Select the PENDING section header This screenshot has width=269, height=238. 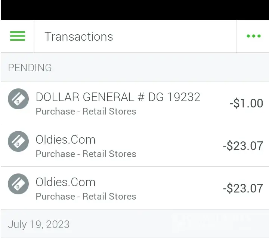(30, 68)
